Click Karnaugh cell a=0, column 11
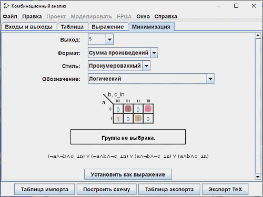The width and height of the screenshot is (263, 197). [138, 110]
